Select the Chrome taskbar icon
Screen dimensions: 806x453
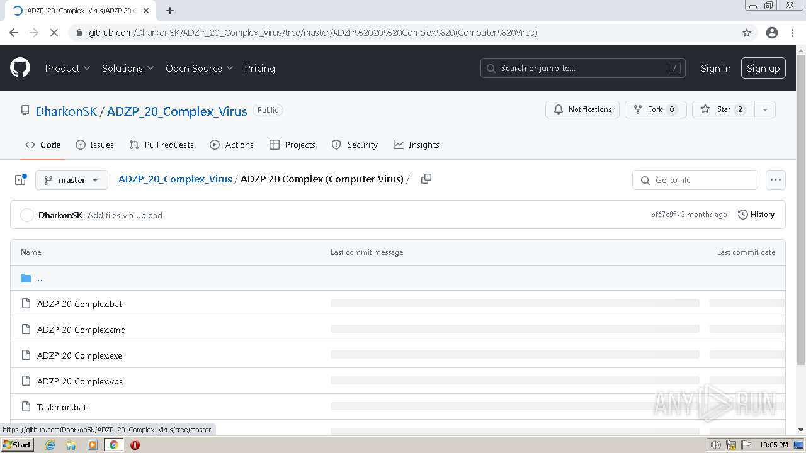[114, 445]
